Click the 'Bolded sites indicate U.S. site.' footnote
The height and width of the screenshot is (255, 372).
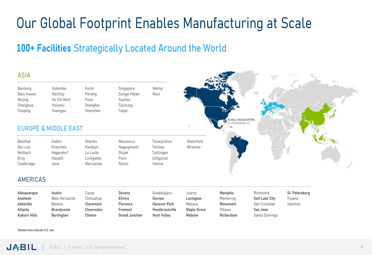tap(36, 230)
